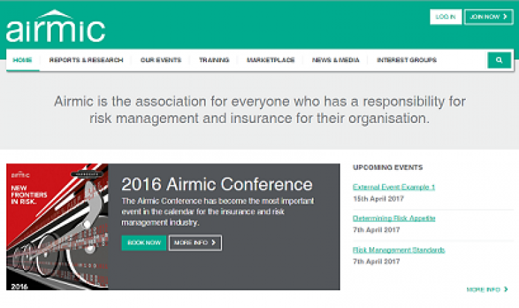Open the 2016 conference train poster image

pos(57,227)
